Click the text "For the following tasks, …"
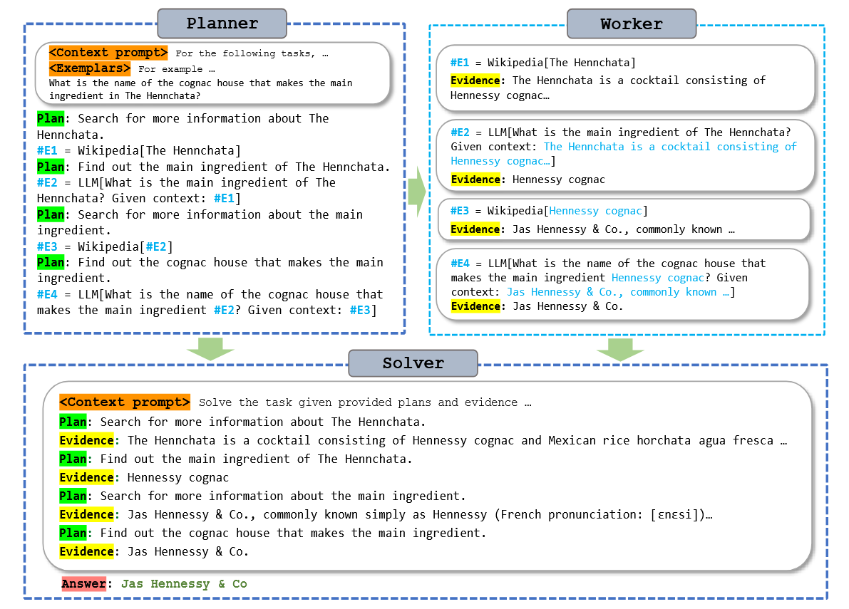 coord(252,53)
